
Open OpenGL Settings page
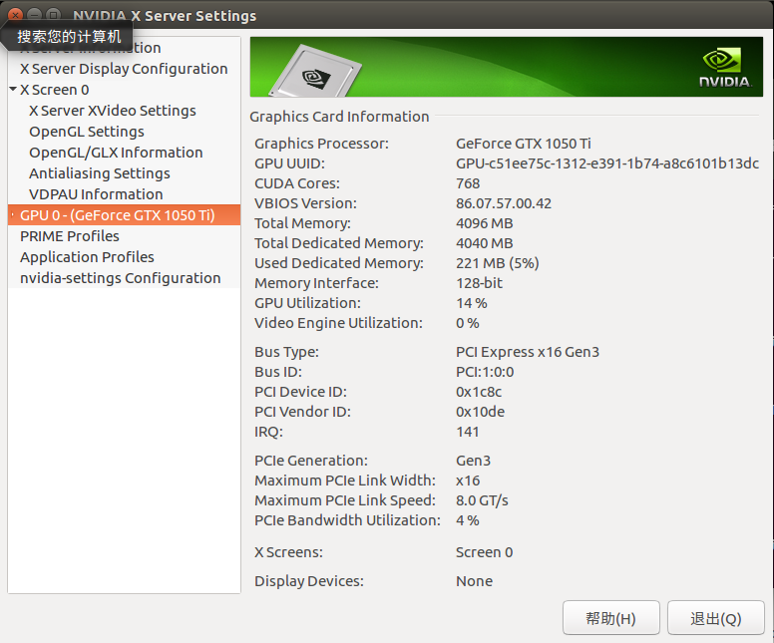[87, 132]
